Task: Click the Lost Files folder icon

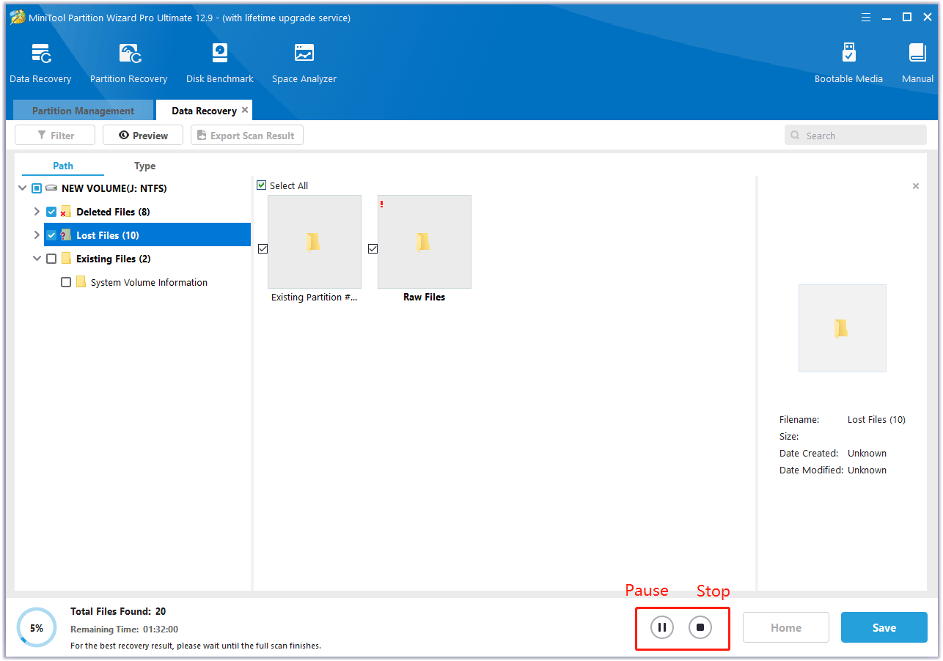Action: [66, 235]
